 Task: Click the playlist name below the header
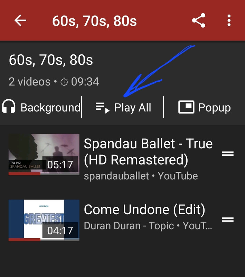click(51, 60)
